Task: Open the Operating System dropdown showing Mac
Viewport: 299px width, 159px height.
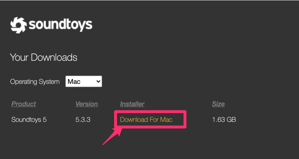Action: coord(84,81)
